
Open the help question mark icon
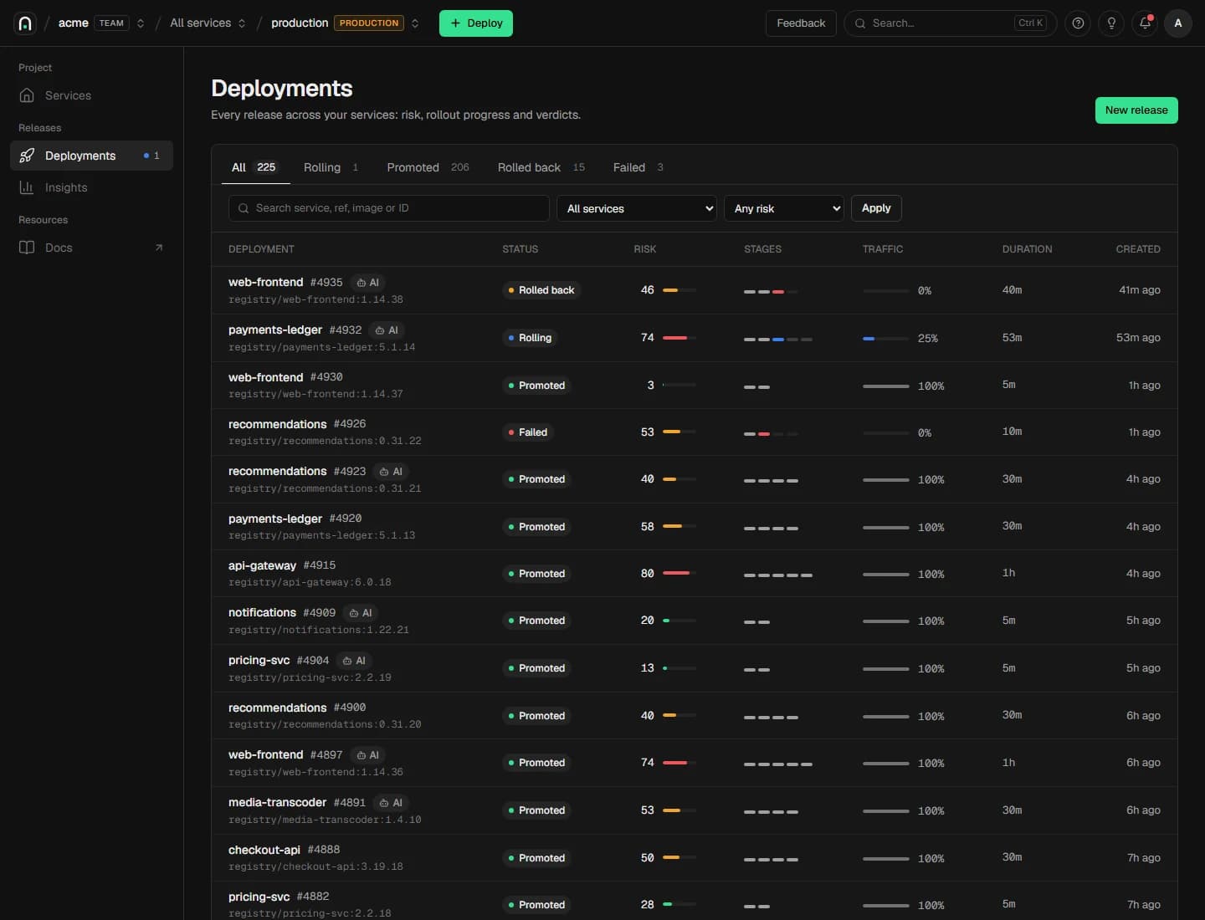tap(1078, 23)
